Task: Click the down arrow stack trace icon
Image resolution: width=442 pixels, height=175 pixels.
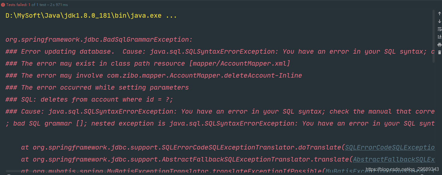Action: [x=439, y=22]
